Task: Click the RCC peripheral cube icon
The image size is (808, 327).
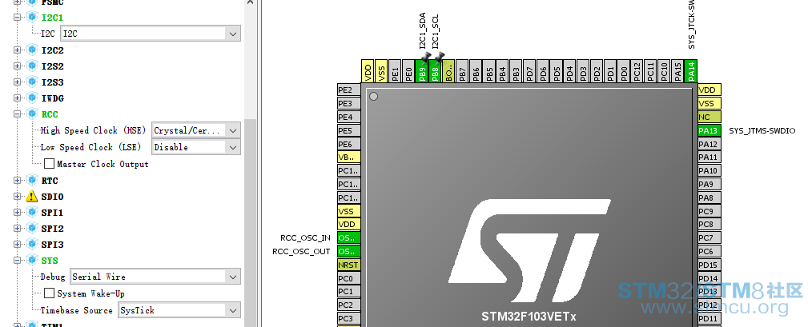Action: 32,114
